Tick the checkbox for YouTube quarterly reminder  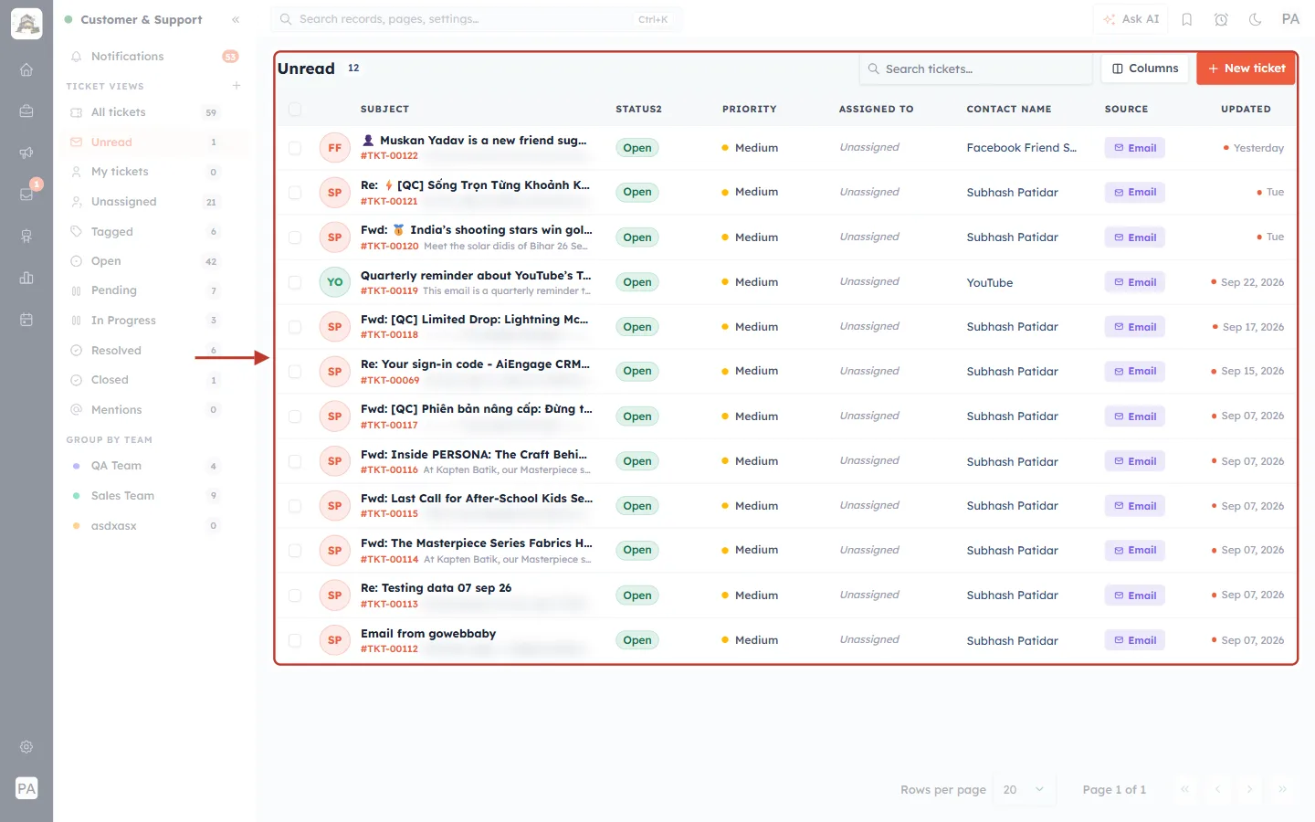[295, 282]
